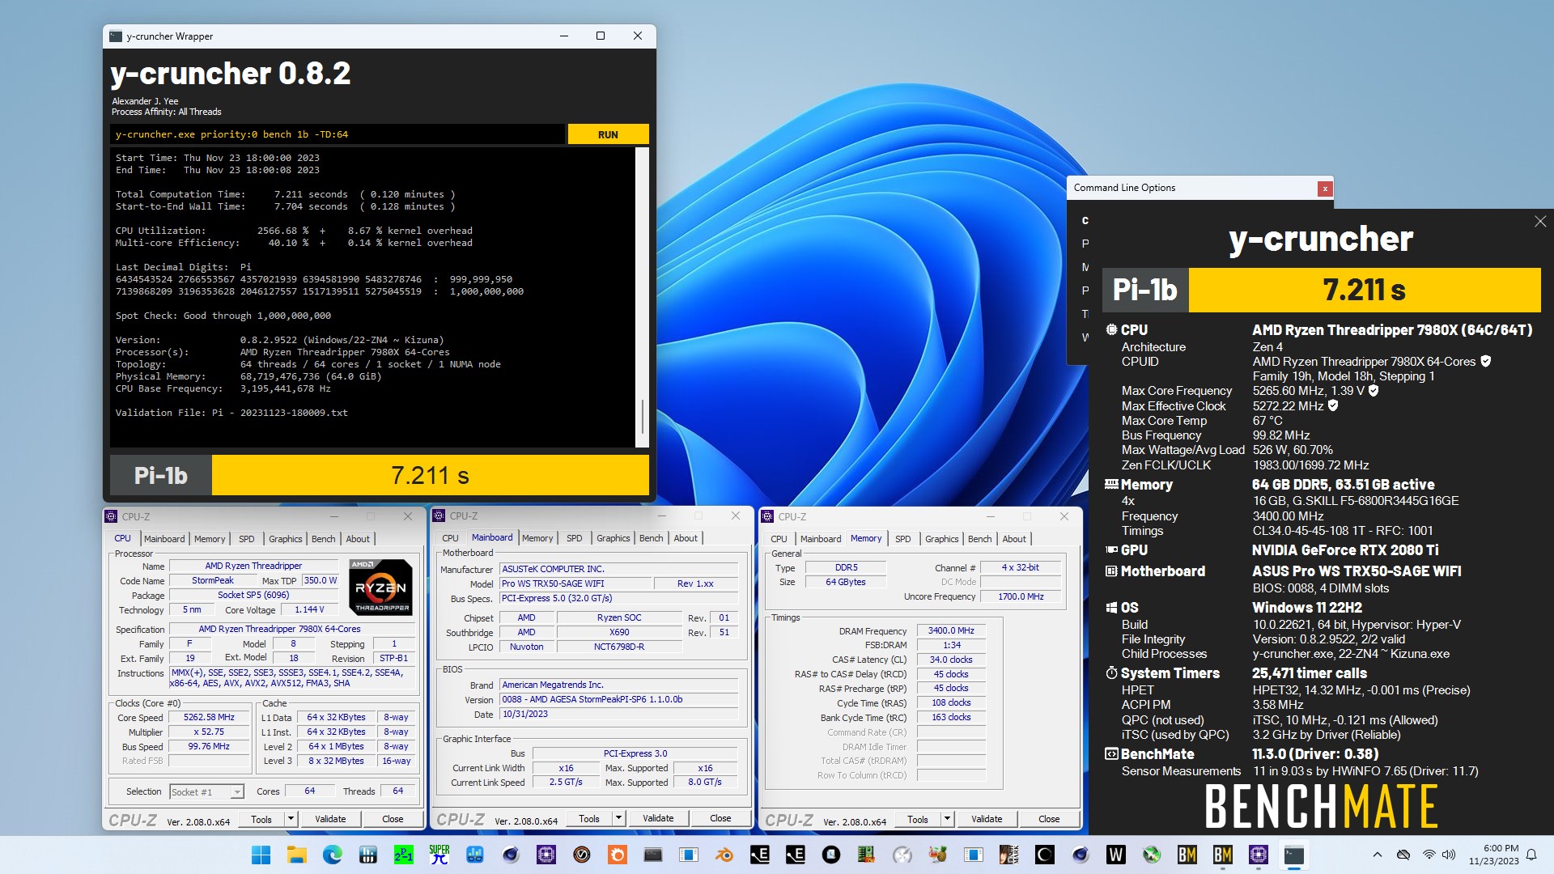
Task: Switch to Graphics tab in CPU-Z Mainboard window
Action: coord(613,538)
